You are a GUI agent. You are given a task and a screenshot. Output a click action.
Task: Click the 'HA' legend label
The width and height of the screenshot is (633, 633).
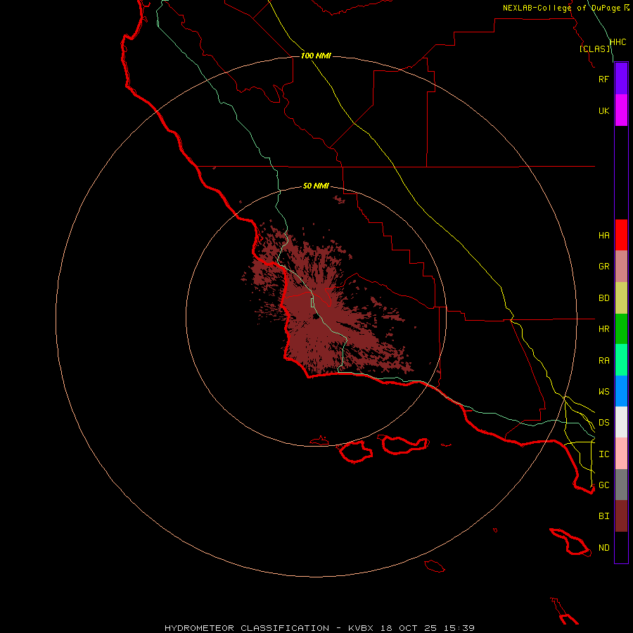[603, 236]
